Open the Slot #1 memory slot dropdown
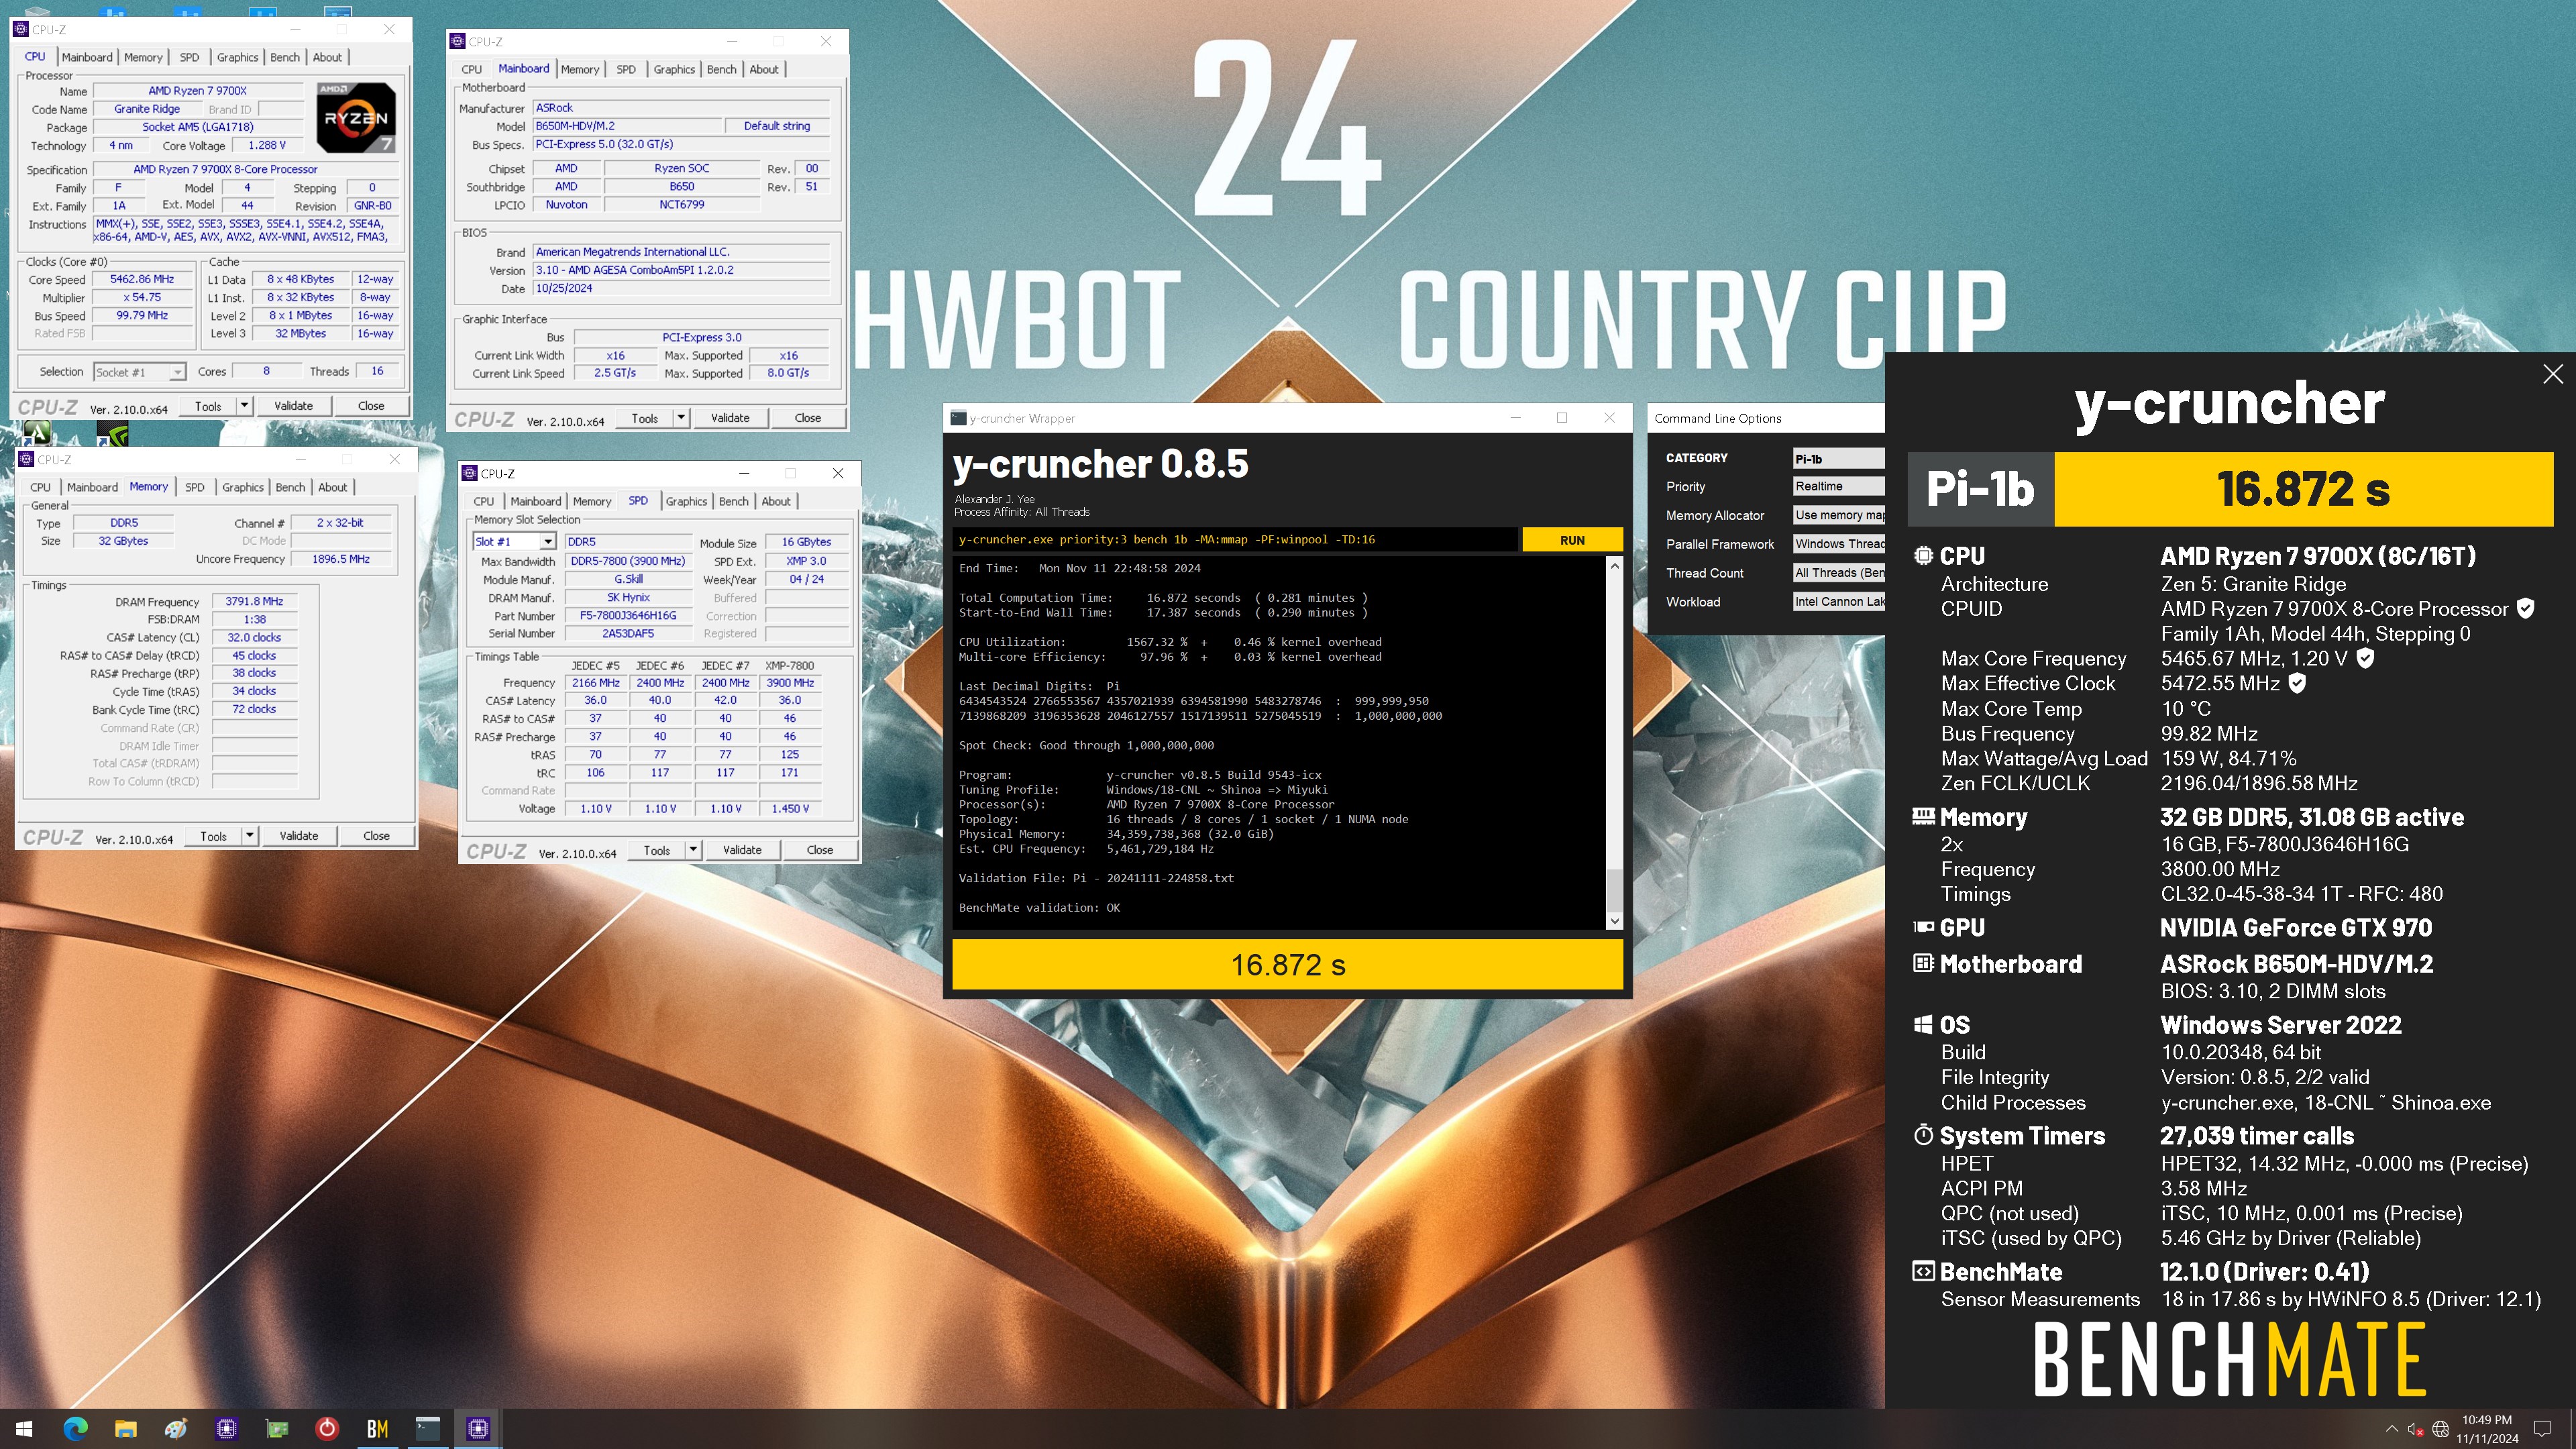 (514, 542)
